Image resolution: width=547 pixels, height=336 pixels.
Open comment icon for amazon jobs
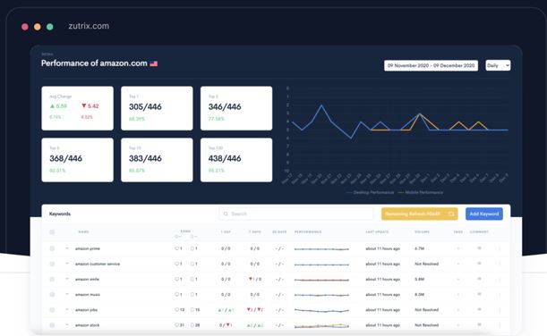click(479, 309)
